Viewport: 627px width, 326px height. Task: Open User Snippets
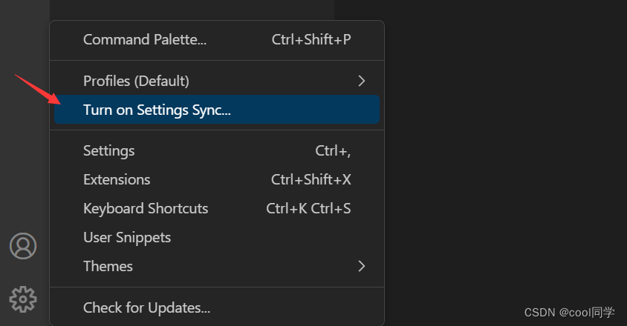[127, 237]
